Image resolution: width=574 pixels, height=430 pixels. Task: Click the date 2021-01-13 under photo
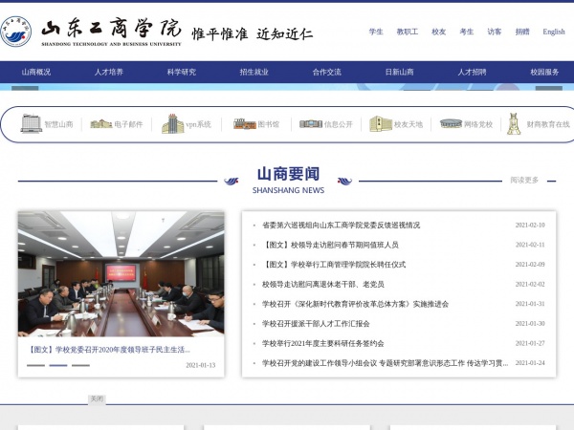tap(201, 365)
